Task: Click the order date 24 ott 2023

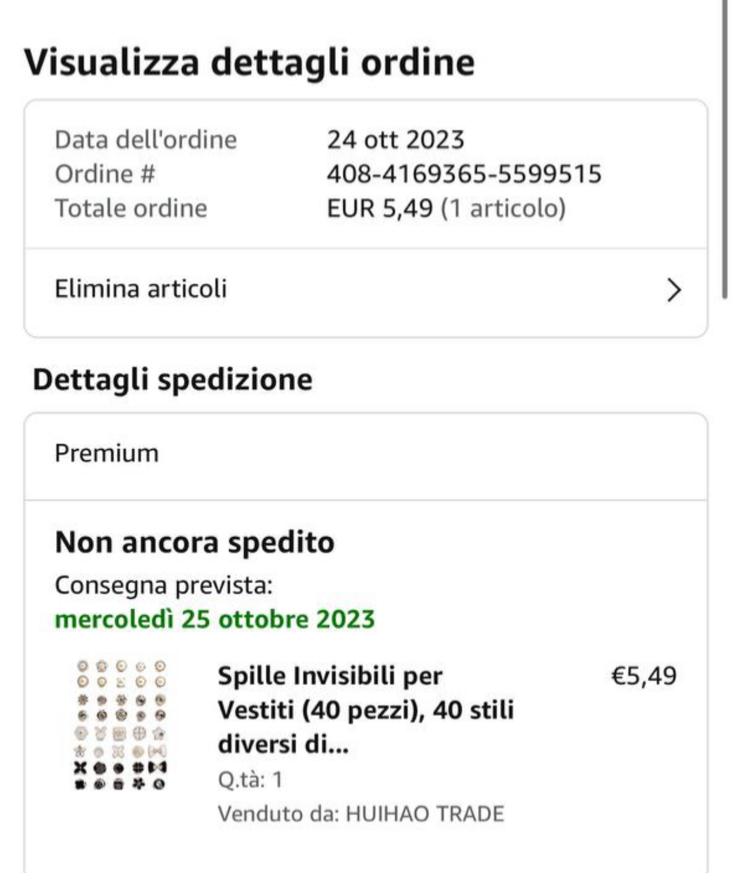Action: tap(396, 140)
